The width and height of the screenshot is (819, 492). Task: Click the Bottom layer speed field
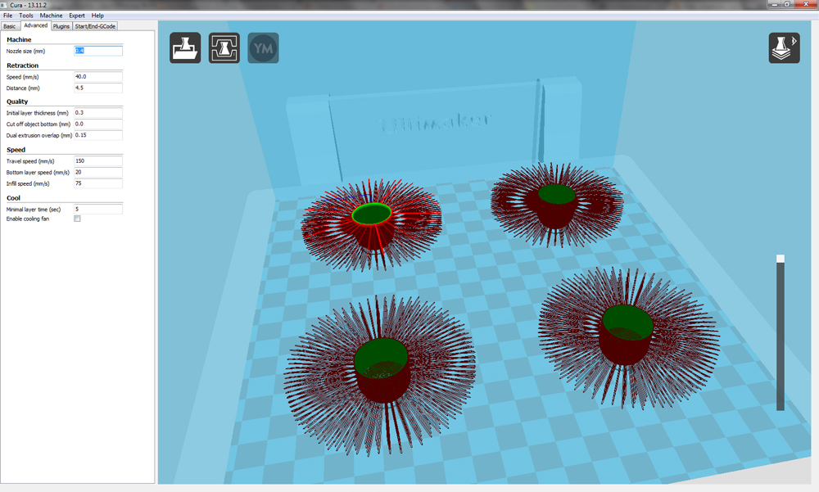click(98, 173)
